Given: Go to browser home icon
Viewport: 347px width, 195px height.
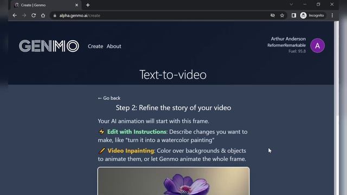Looking at the screenshot, I should pyautogui.click(x=43, y=16).
